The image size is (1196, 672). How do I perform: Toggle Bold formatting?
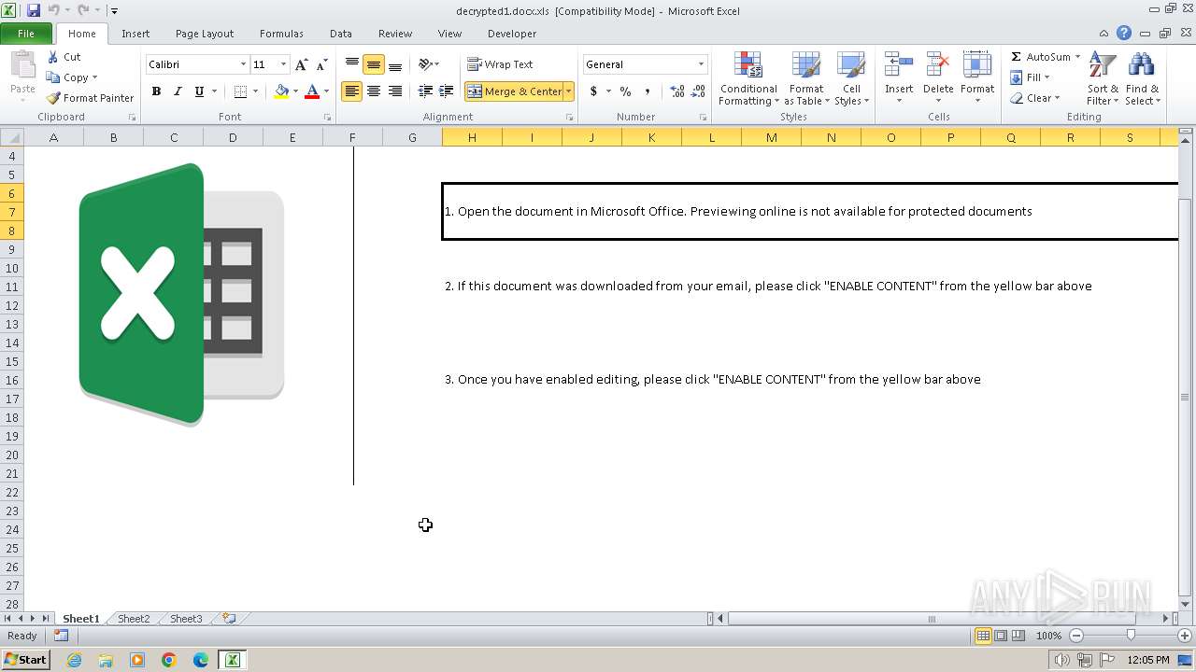[156, 91]
